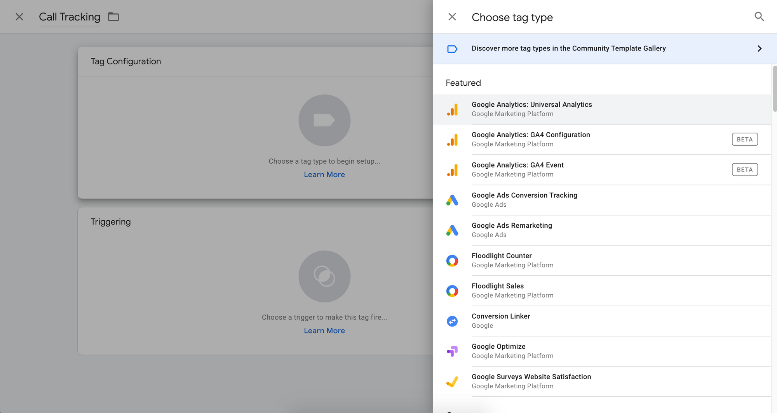Click the Google Ads Conversion Tracking icon
Viewport: 777px width, 413px height.
452,200
